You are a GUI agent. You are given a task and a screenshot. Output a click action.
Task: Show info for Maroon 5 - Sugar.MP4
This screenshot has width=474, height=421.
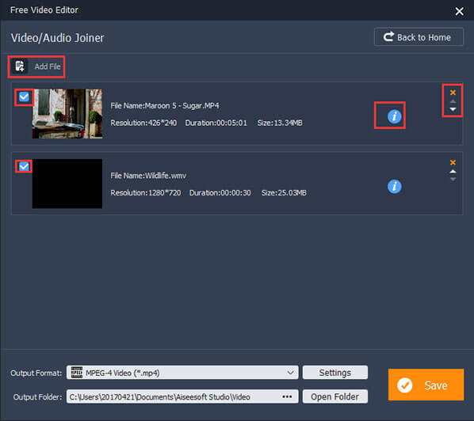394,116
